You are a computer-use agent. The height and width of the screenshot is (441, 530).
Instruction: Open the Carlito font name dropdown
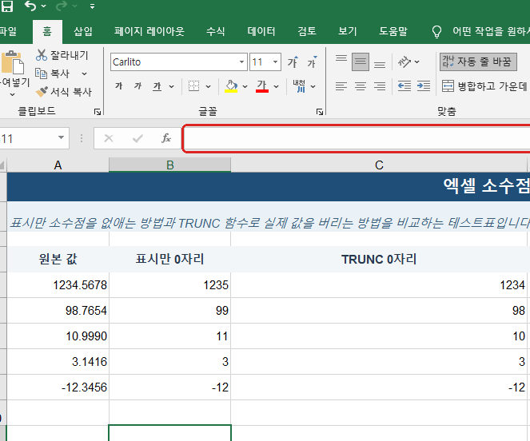coord(241,62)
